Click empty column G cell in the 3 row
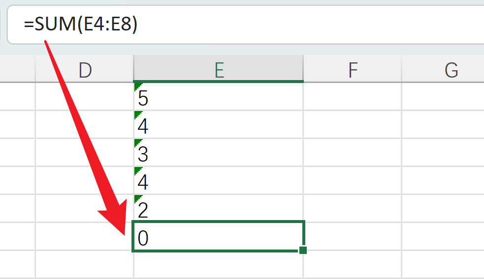The image size is (484, 279). click(443, 154)
